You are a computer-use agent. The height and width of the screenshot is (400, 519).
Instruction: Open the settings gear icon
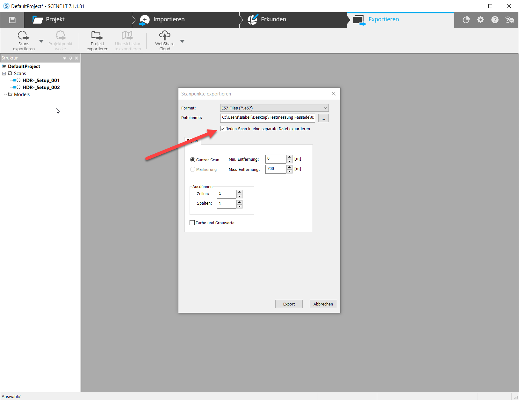pos(480,20)
